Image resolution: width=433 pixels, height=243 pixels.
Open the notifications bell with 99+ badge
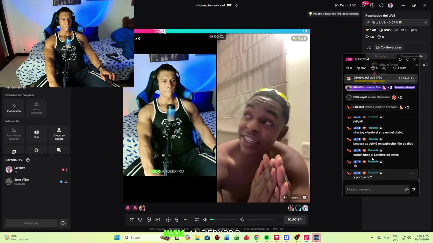point(364,5)
